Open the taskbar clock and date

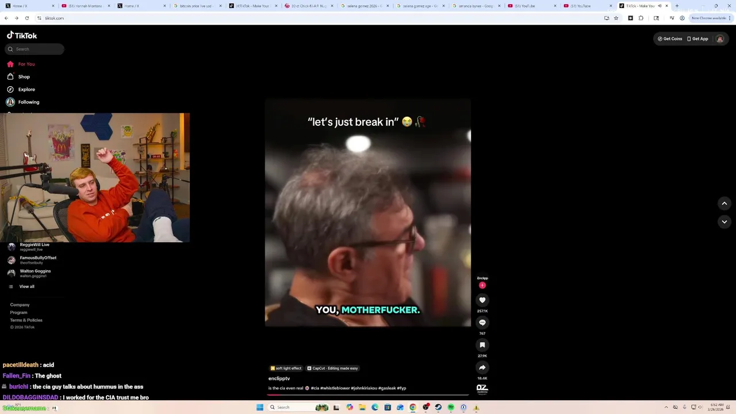(x=716, y=407)
